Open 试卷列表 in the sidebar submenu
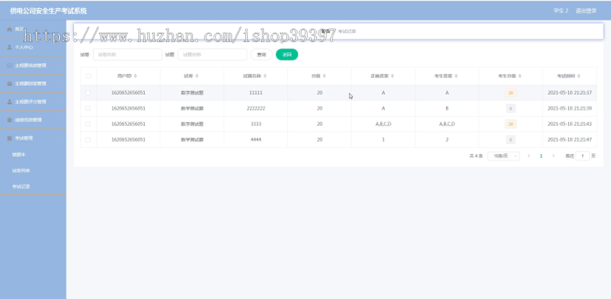Screen dimensions: 611x299 (x=21, y=171)
